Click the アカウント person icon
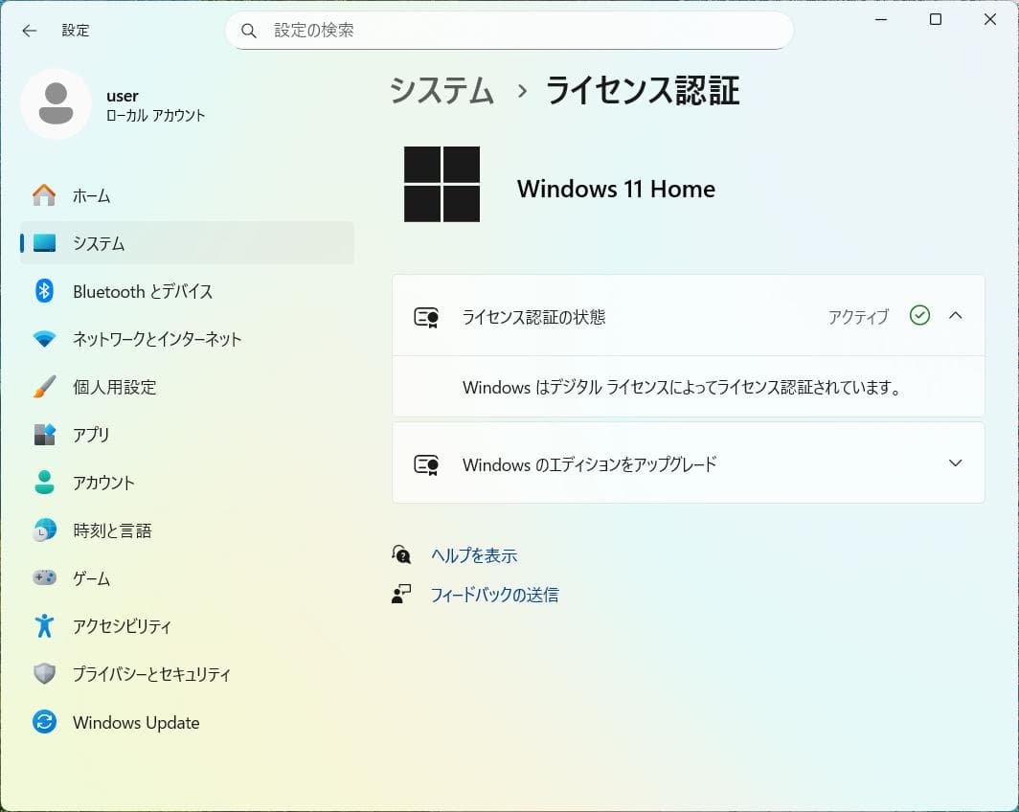1019x812 pixels. tap(44, 482)
